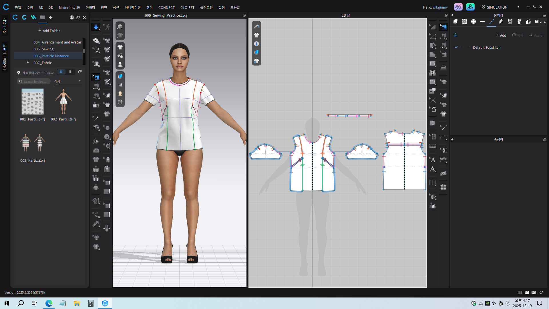Expand the 007_Fabric folder
549x309 pixels.
point(28,62)
